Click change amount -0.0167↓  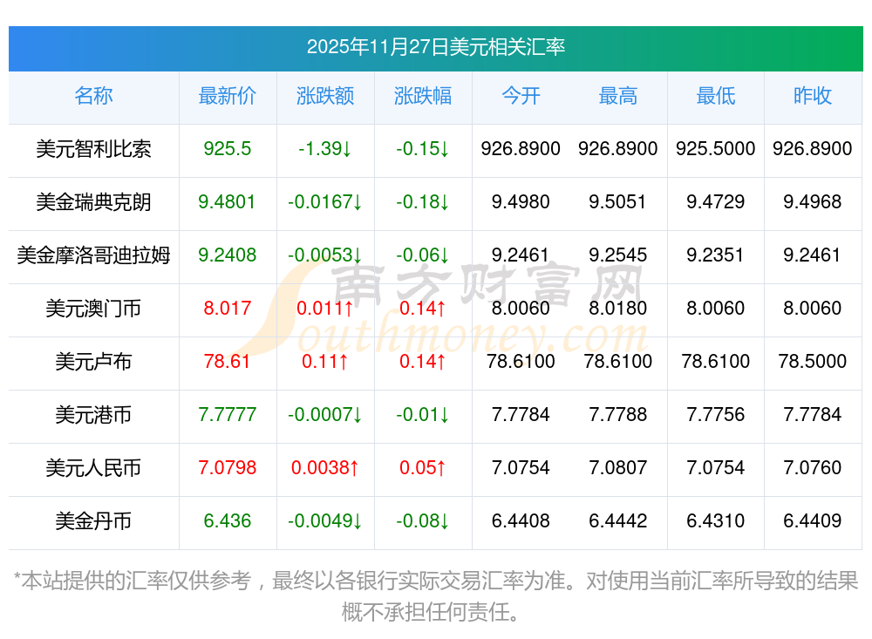[324, 202]
